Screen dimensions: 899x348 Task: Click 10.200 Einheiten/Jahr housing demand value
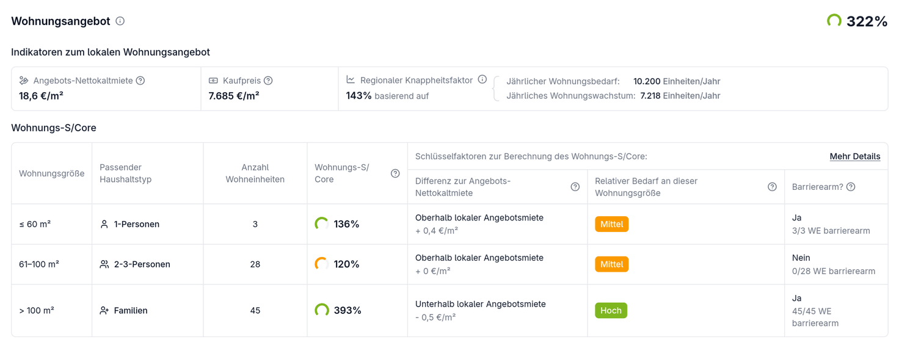[677, 81]
